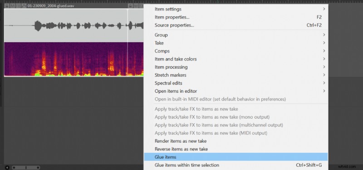This screenshot has width=363, height=170.
Task: Open the Open items in editor submenu
Action: point(235,91)
